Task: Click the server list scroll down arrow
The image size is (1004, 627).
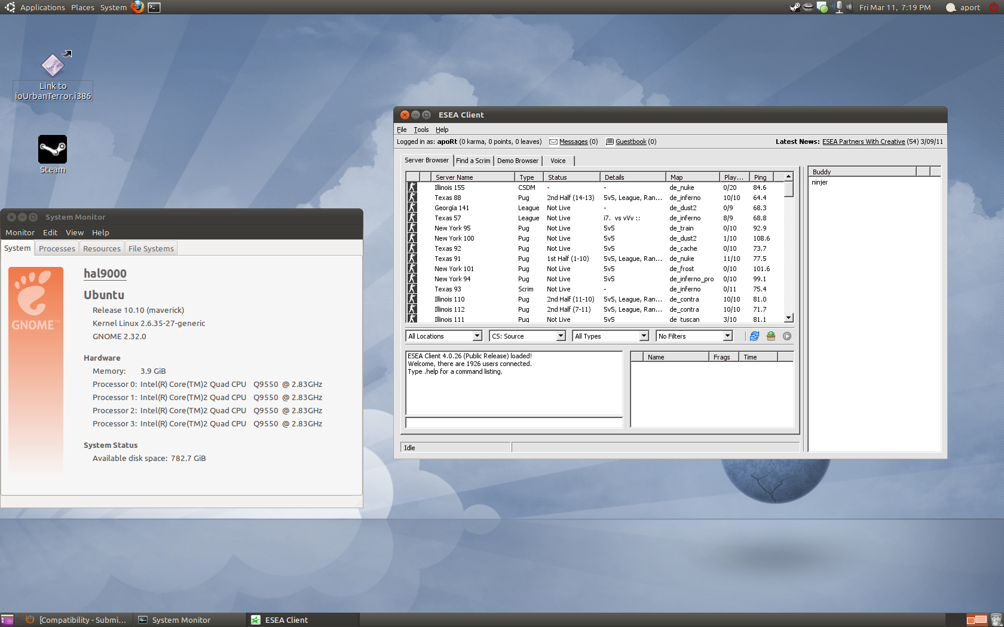Action: 789,318
